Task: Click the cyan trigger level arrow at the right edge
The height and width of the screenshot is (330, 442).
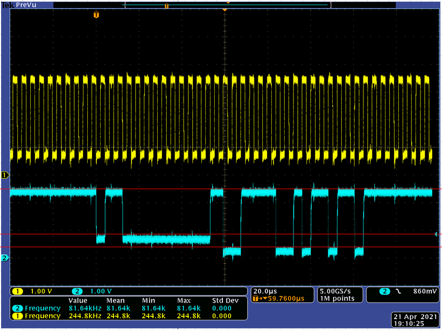Action: click(436, 234)
